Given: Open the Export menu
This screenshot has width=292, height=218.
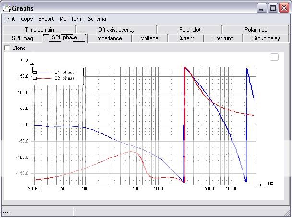Looking at the screenshot, I should [x=46, y=19].
